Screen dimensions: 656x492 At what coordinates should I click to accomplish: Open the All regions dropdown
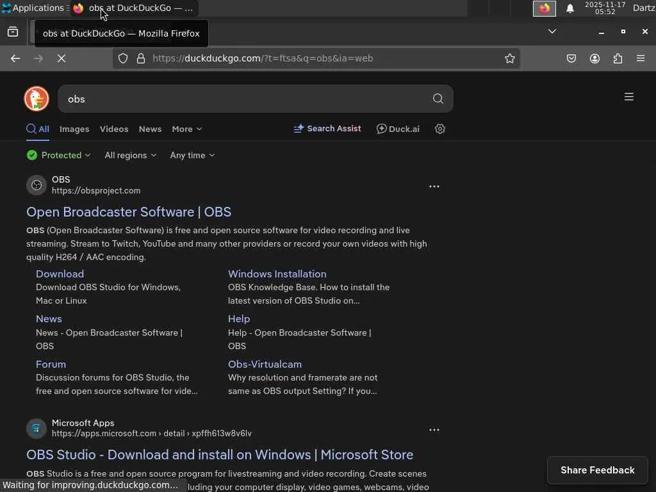130,155
